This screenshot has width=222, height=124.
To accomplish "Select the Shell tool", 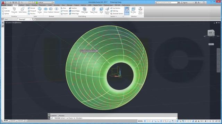I will [x=101, y=10].
